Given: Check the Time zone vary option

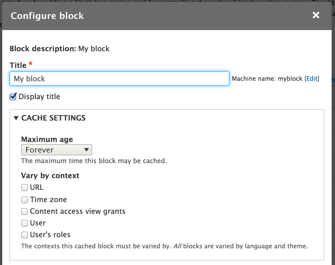Looking at the screenshot, I should (x=25, y=200).
